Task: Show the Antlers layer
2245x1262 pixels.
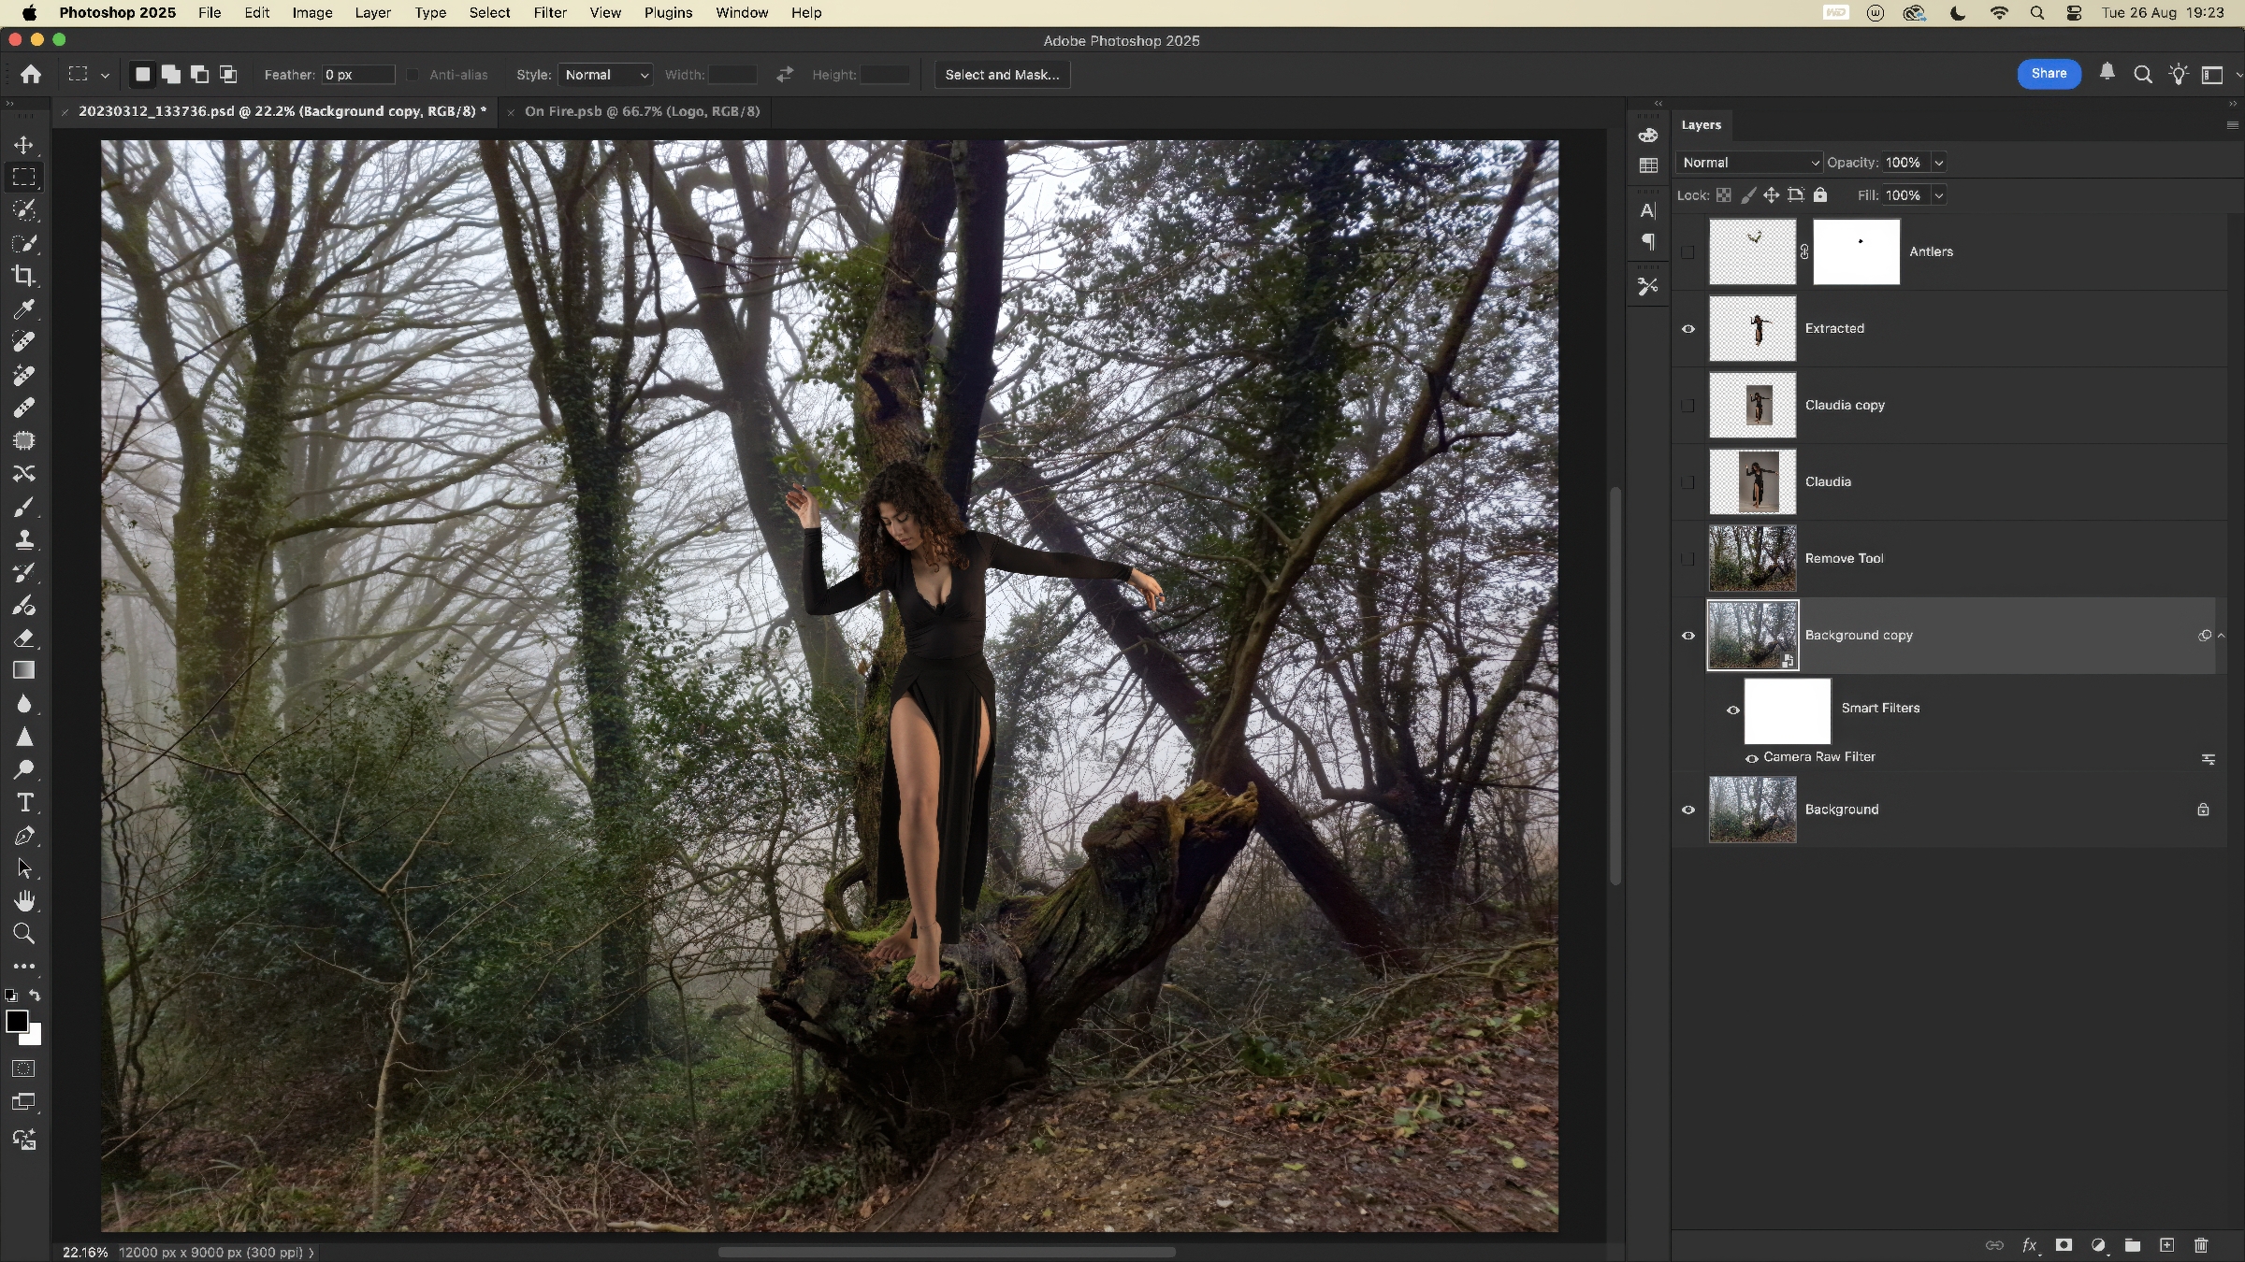Action: point(1688,252)
